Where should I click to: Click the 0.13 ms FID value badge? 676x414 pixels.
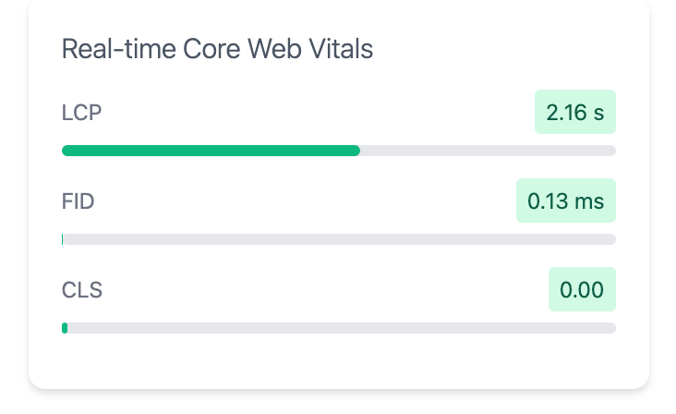click(x=565, y=201)
